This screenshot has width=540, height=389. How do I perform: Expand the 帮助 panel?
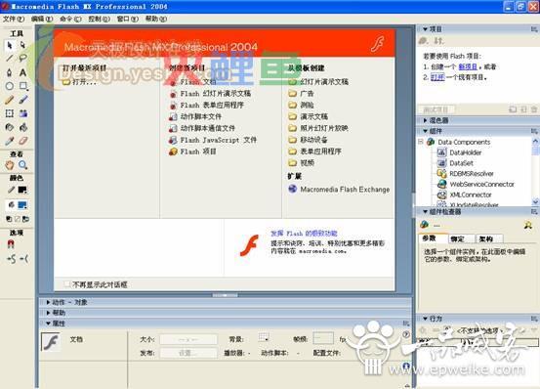[x=48, y=313]
